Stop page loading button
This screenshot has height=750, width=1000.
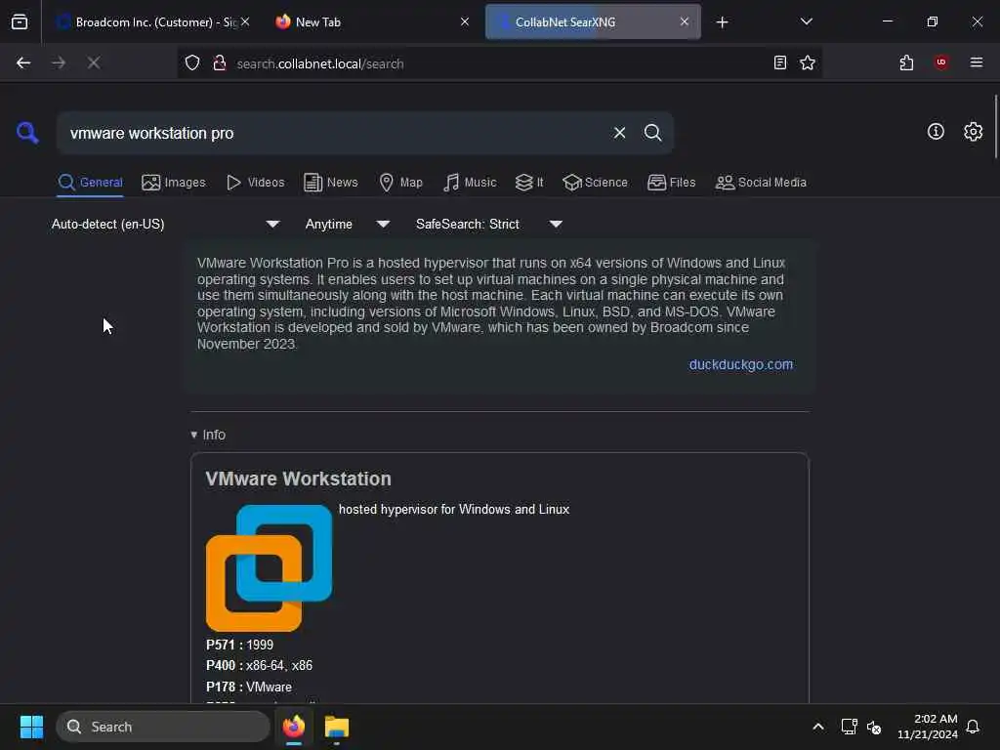pos(94,62)
